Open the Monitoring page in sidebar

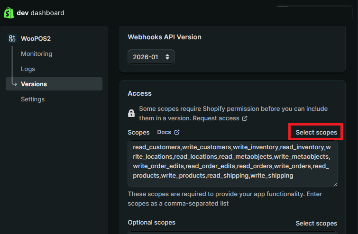(x=37, y=54)
